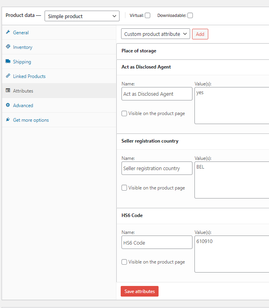Open the Custom product attribute dropdown
The image size is (269, 308).
155,34
